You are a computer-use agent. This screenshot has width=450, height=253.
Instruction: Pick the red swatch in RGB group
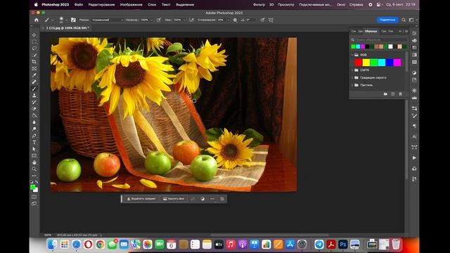[x=358, y=63]
